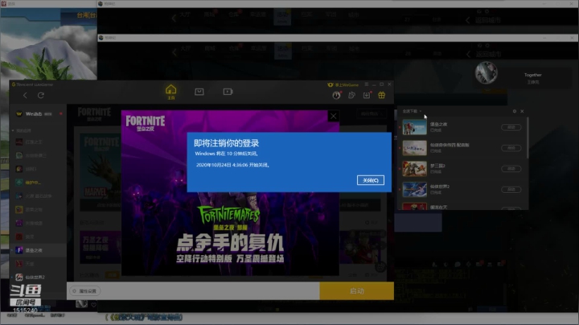579x325 pixels.
Task: Open the WeGame user avatar icon
Action: (x=336, y=95)
